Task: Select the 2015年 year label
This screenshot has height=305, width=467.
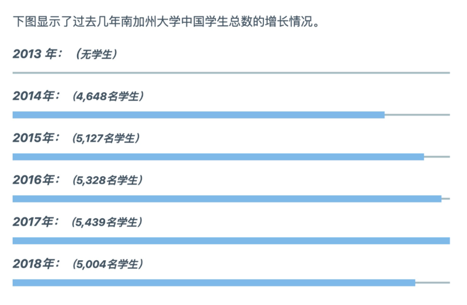Action: coord(36,138)
